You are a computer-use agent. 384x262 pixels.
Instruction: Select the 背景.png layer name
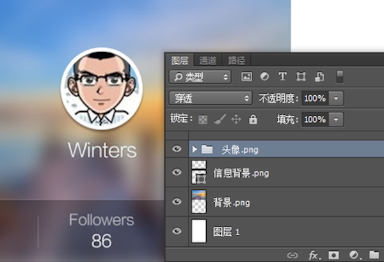click(x=232, y=203)
